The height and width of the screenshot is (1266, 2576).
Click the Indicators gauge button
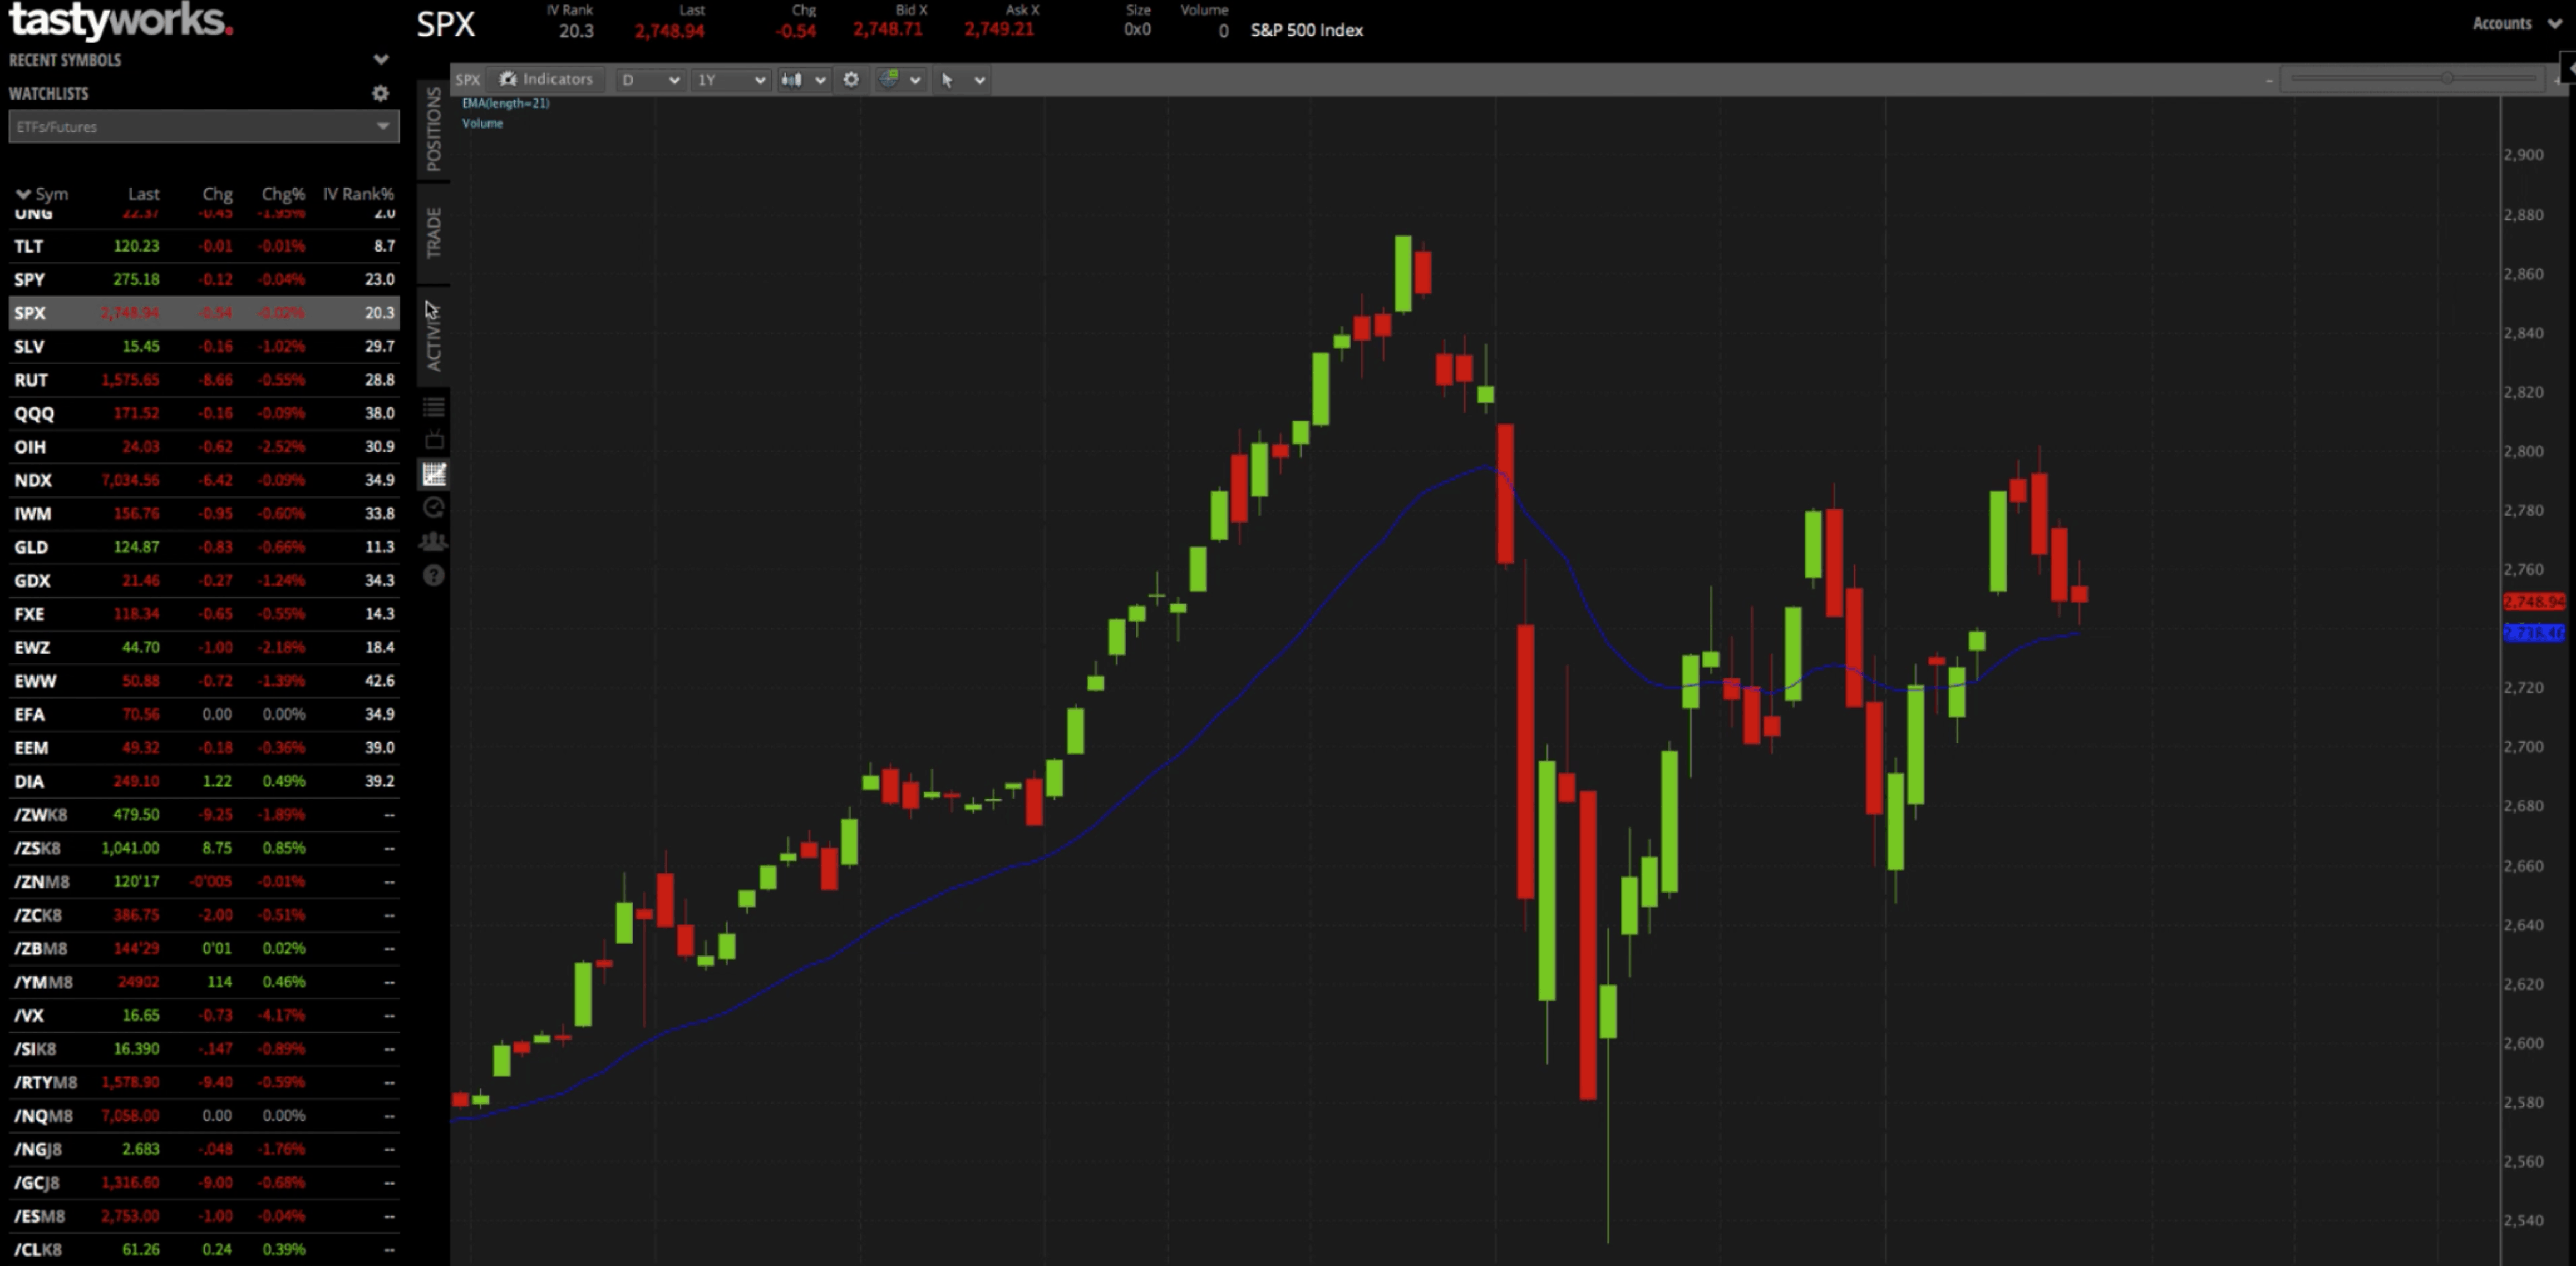546,79
